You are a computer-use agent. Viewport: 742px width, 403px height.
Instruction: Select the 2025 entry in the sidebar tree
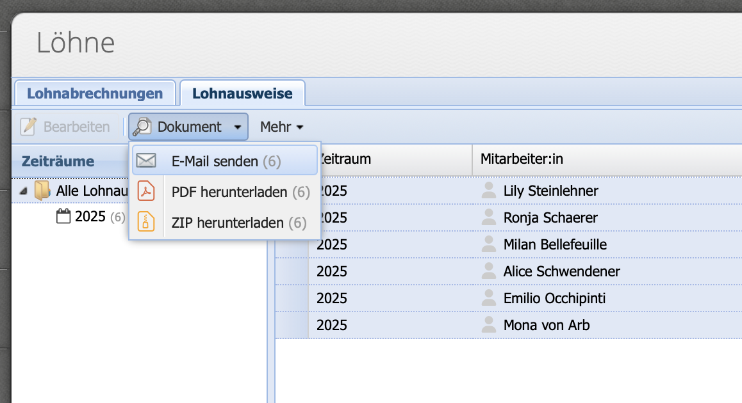coord(90,216)
